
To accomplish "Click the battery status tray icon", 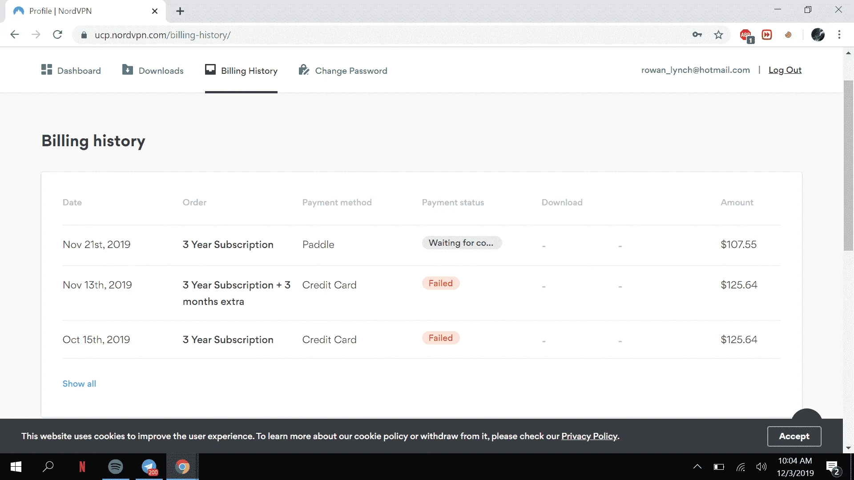I will [719, 467].
